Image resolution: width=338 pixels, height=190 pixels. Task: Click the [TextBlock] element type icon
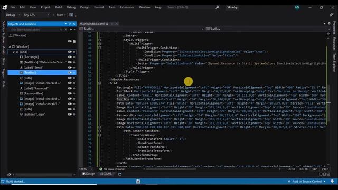(21, 62)
